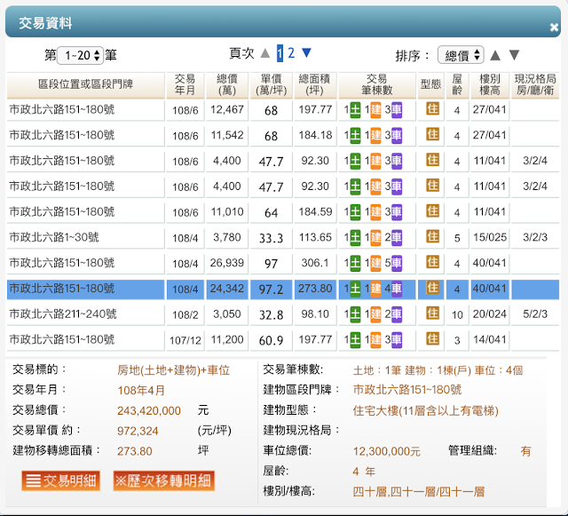Click the 交易筆棟數 column header
The width and height of the screenshot is (568, 516).
pos(376,85)
